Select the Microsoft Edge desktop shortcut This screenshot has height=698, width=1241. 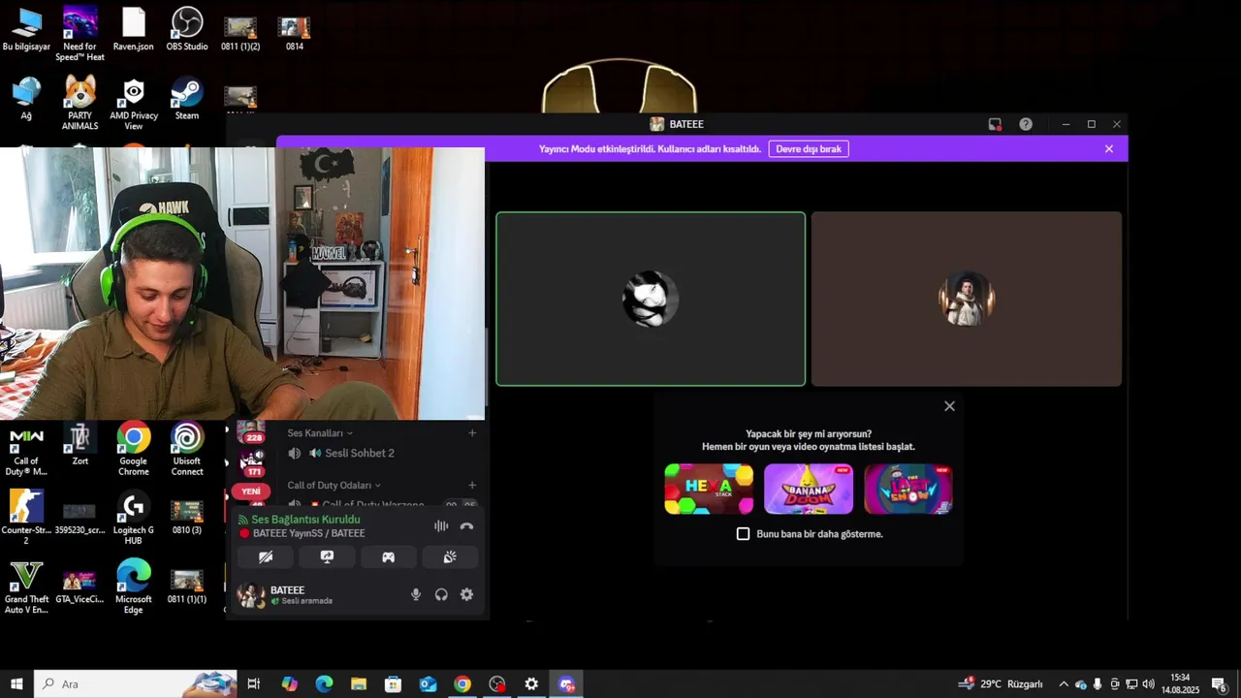coord(134,587)
